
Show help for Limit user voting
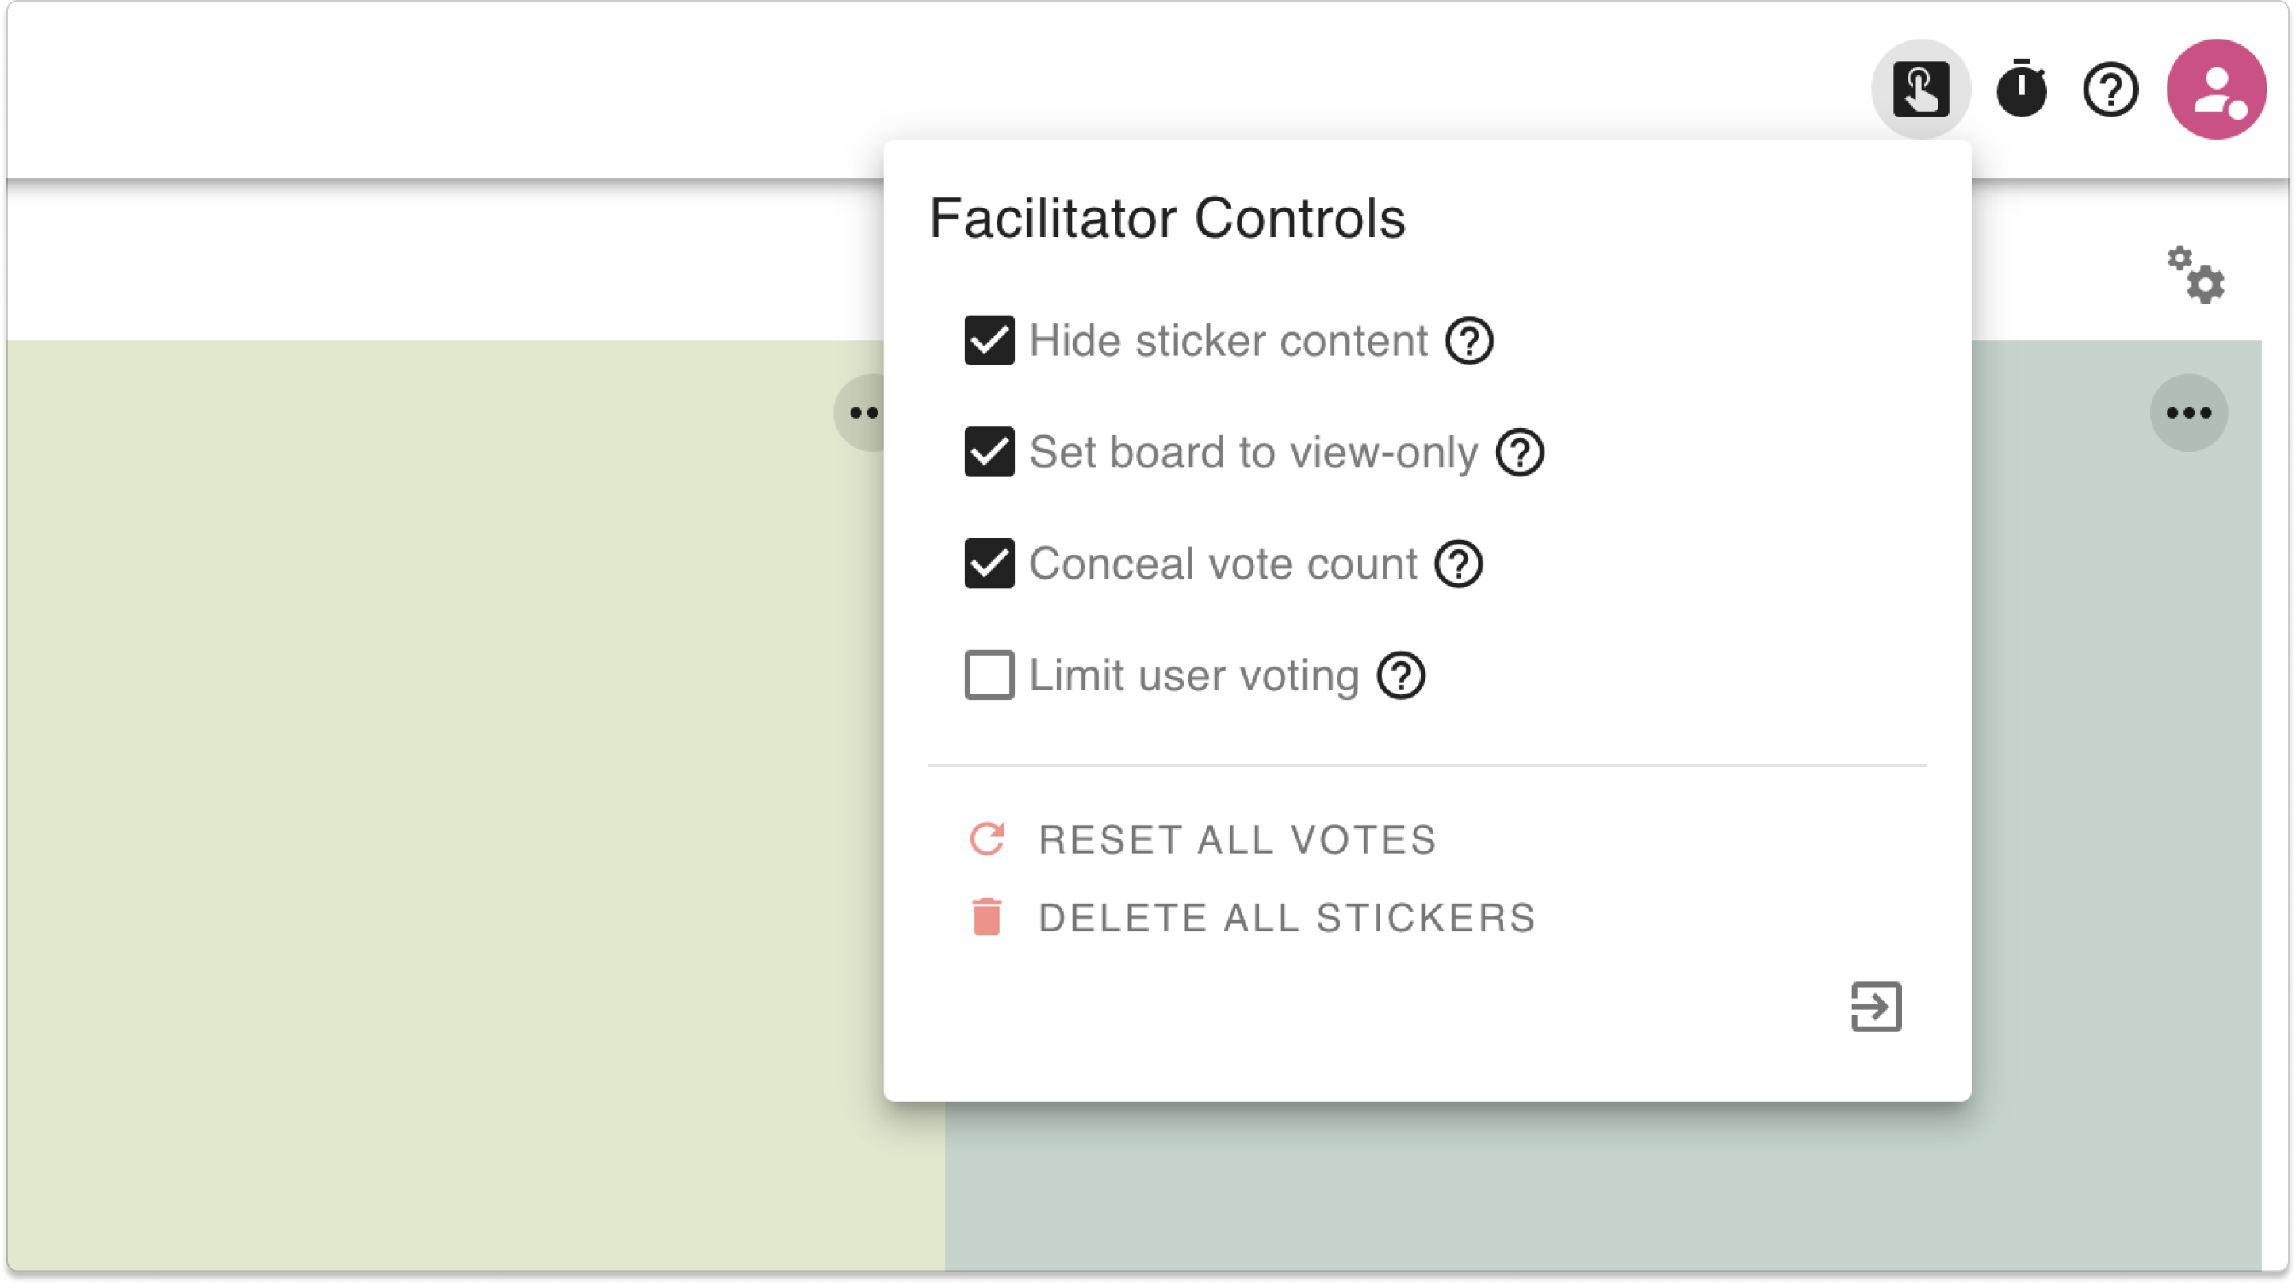click(x=1401, y=675)
